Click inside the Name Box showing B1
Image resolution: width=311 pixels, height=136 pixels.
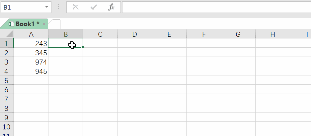[23, 7]
